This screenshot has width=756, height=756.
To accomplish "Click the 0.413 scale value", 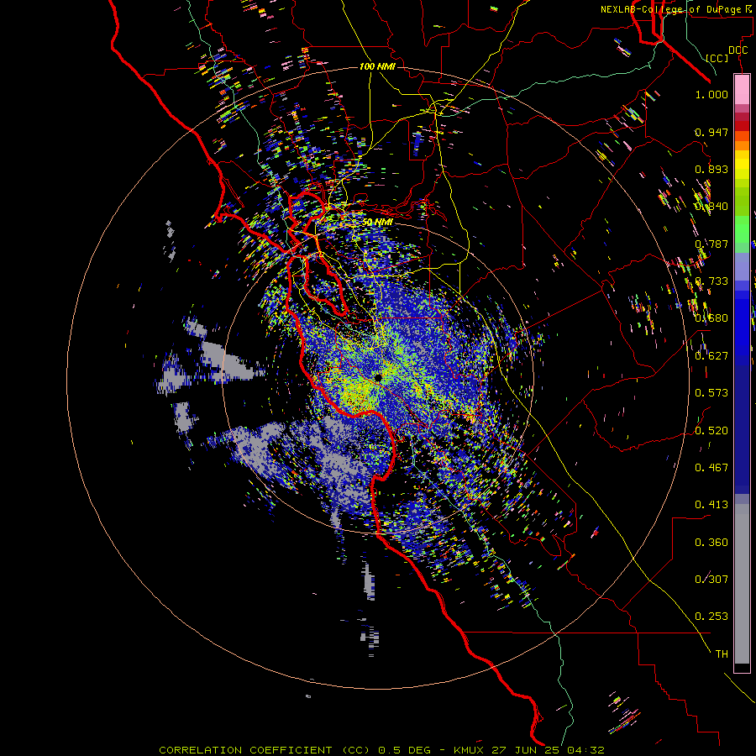I will pos(711,505).
